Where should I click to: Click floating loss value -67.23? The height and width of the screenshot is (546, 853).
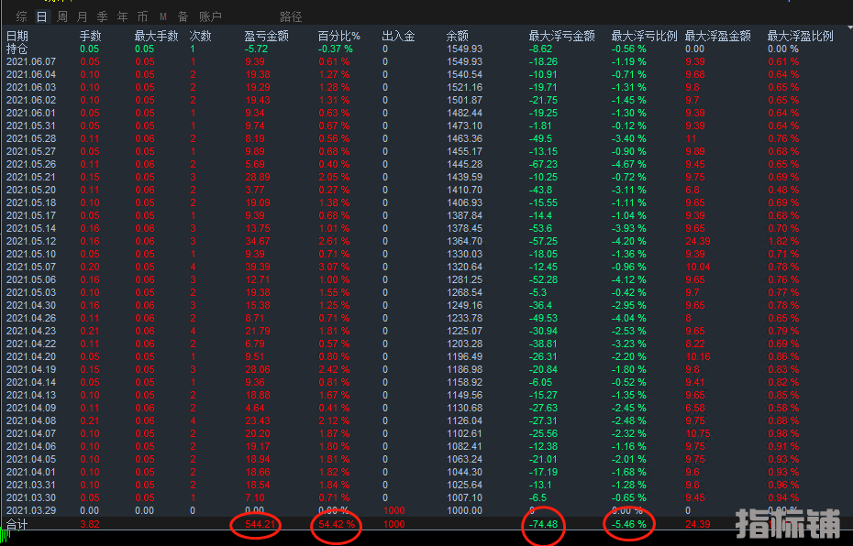pyautogui.click(x=544, y=164)
